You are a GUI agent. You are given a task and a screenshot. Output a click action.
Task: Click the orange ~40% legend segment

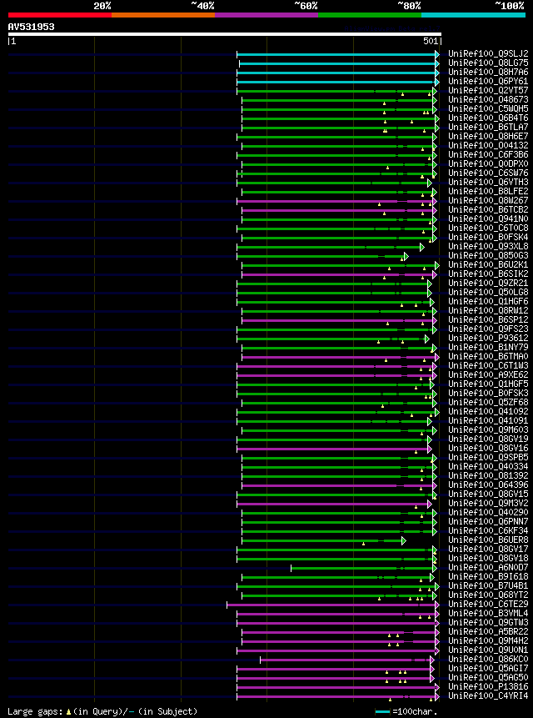[x=163, y=15]
